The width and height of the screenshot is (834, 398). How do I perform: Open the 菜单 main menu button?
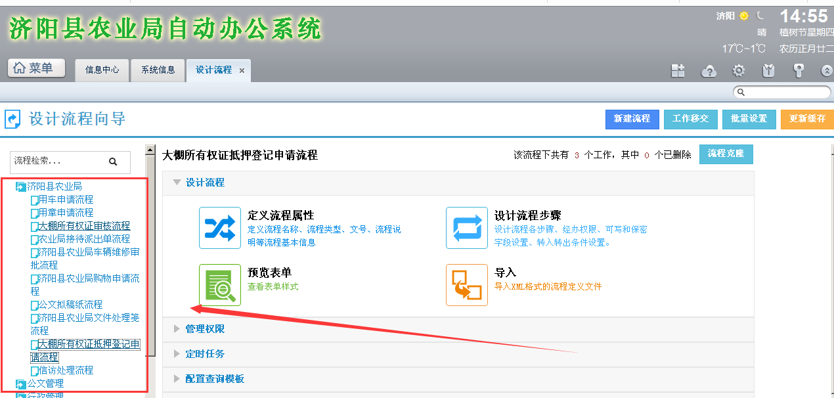click(x=37, y=68)
